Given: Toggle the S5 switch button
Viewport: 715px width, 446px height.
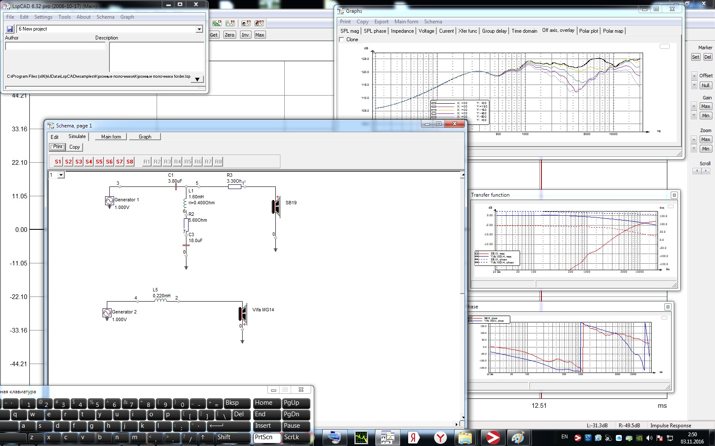Looking at the screenshot, I should pos(99,162).
